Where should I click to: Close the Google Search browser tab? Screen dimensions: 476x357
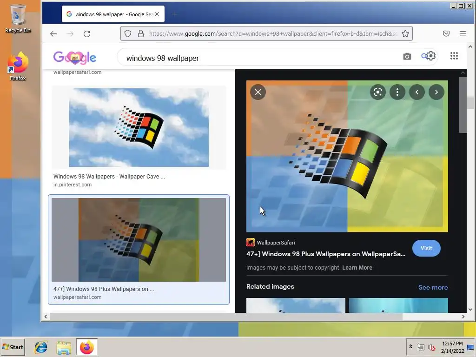[x=157, y=14]
